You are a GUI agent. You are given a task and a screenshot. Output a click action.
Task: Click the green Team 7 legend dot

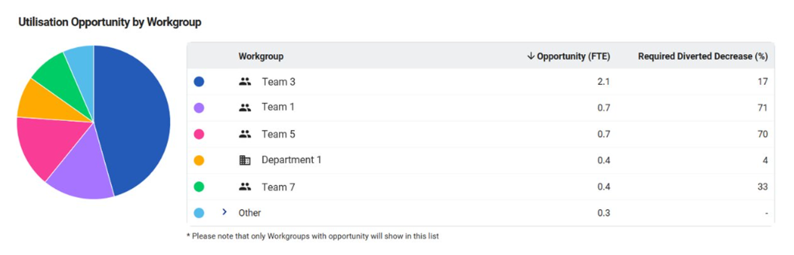click(x=199, y=187)
